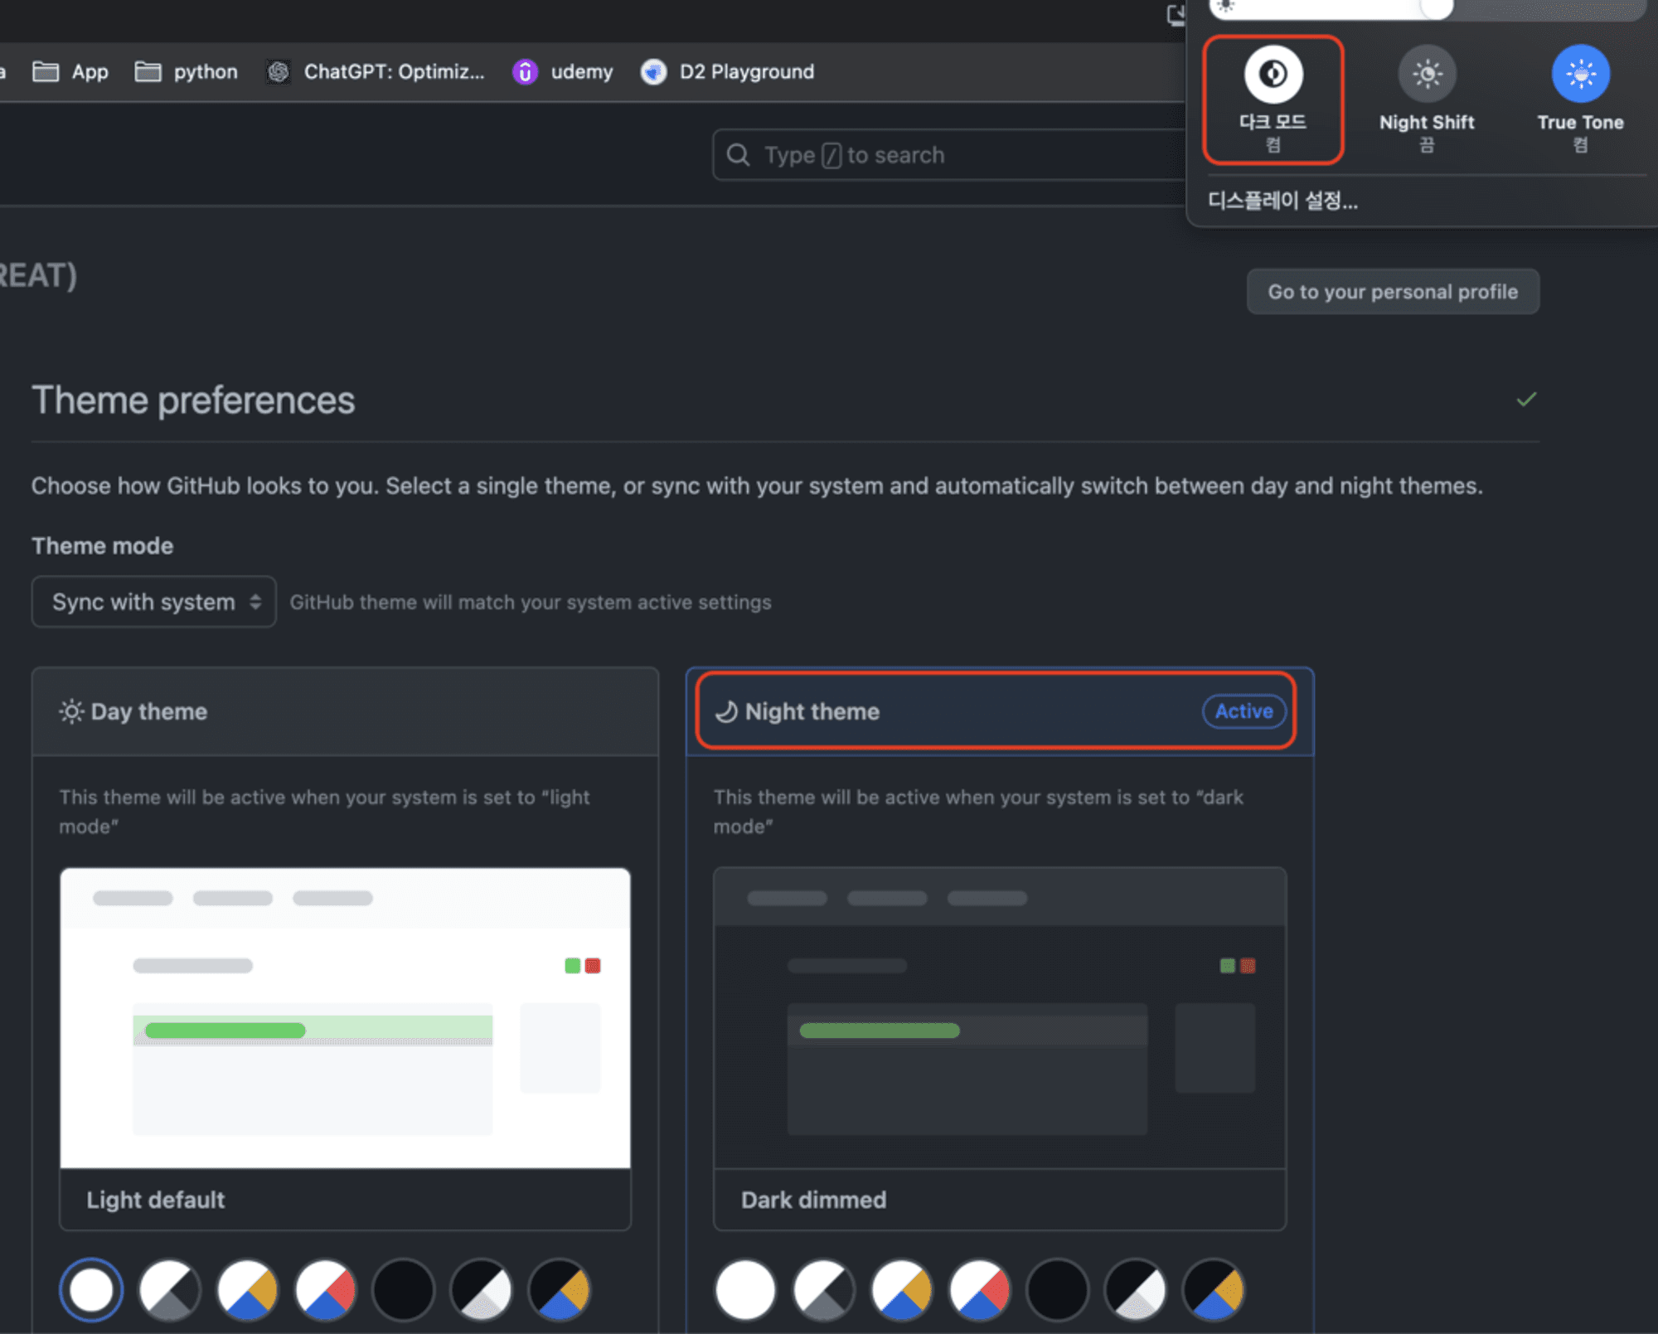
Task: Click the moon icon beside Night theme
Action: (726, 711)
